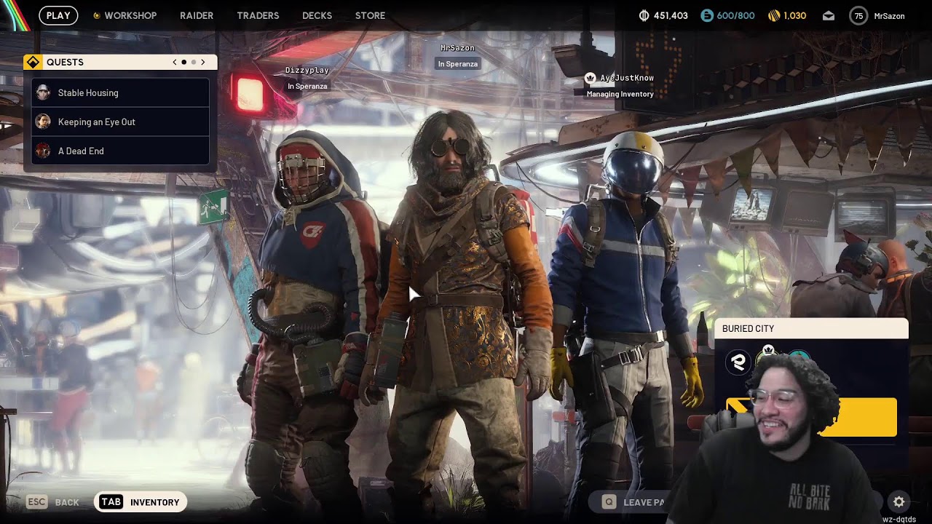Viewport: 932px width, 524px height.
Task: Select the second quests page dot
Action: coord(194,63)
